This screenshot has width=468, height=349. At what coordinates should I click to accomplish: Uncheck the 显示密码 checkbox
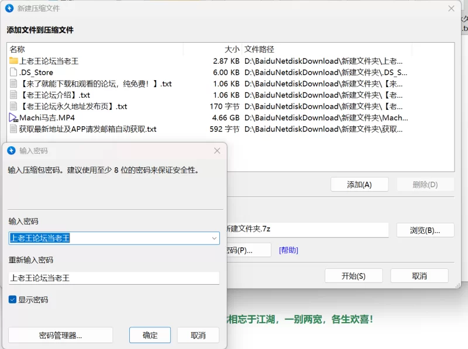click(12, 299)
